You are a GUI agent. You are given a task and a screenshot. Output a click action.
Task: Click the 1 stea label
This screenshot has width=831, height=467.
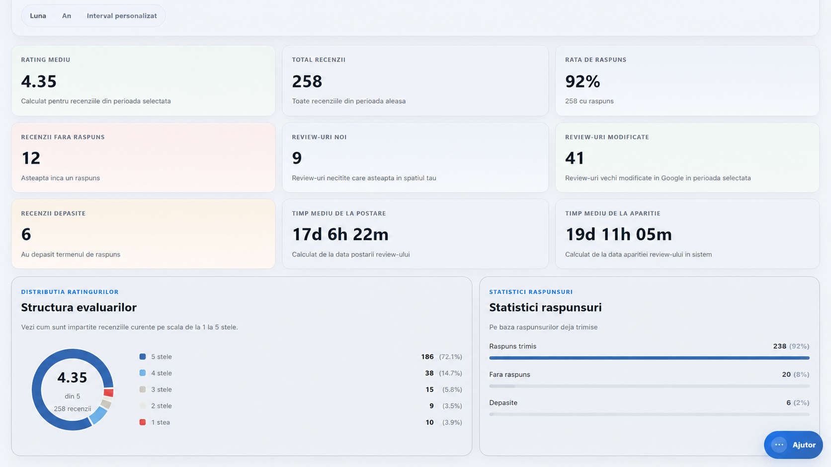[x=161, y=422]
